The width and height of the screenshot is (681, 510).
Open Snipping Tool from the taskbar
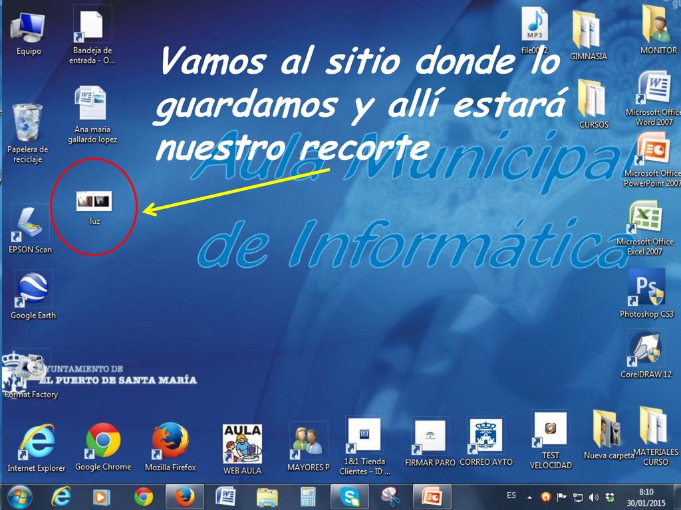coord(391,497)
